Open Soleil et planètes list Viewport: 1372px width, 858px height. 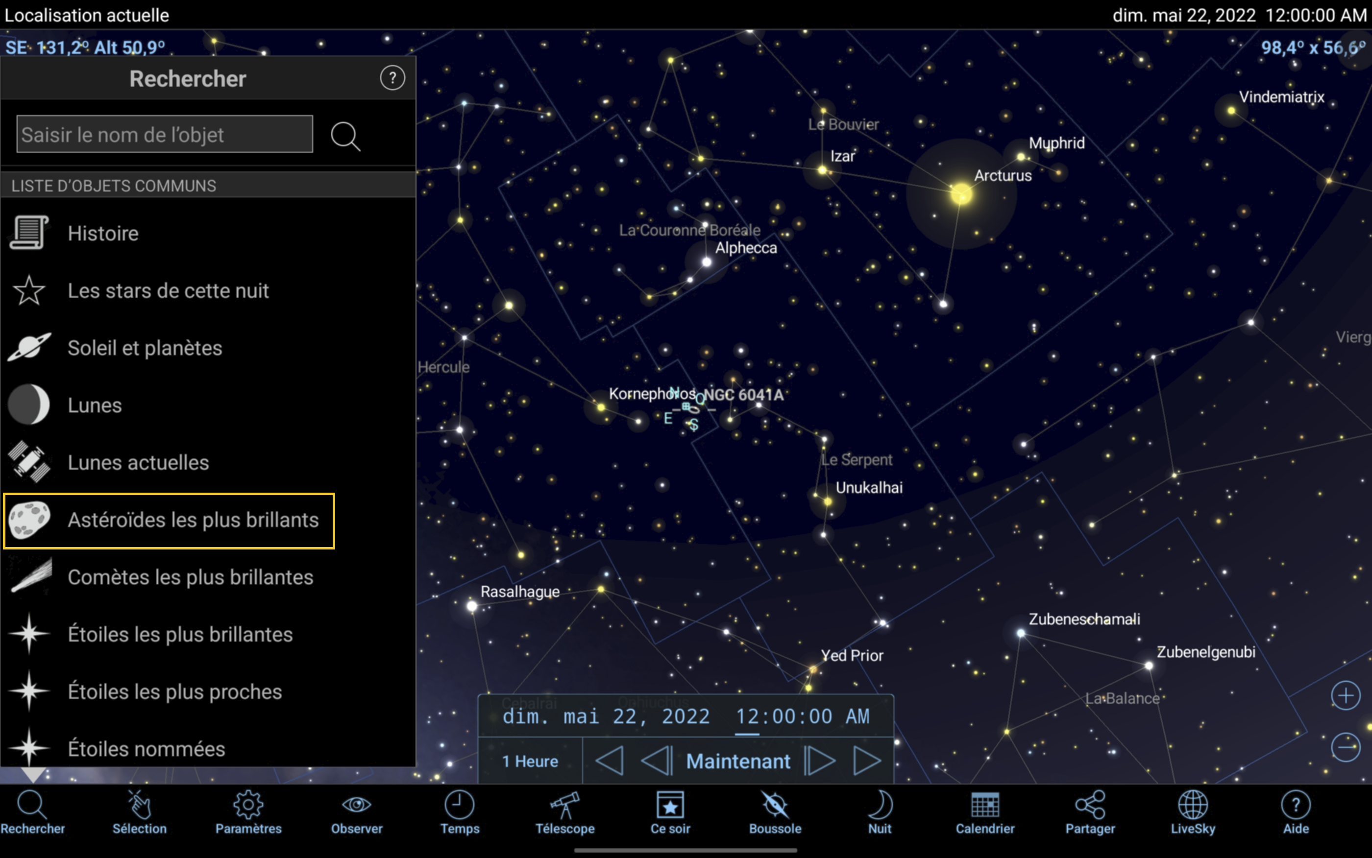(x=145, y=348)
